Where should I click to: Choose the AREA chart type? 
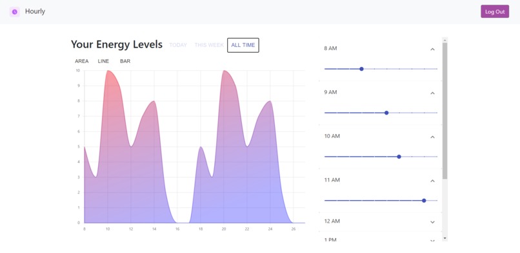(81, 61)
